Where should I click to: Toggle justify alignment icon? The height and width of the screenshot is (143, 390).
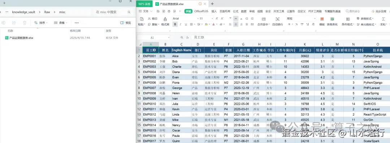(247, 24)
